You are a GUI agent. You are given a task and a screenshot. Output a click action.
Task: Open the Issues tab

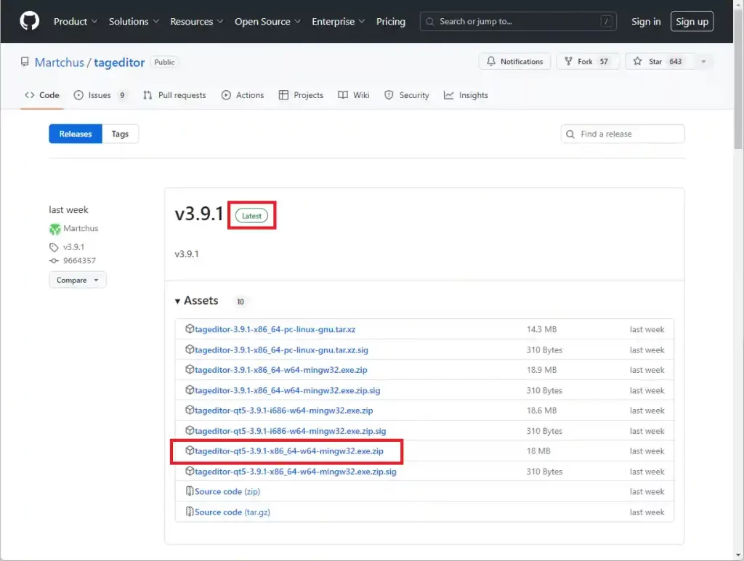(100, 95)
